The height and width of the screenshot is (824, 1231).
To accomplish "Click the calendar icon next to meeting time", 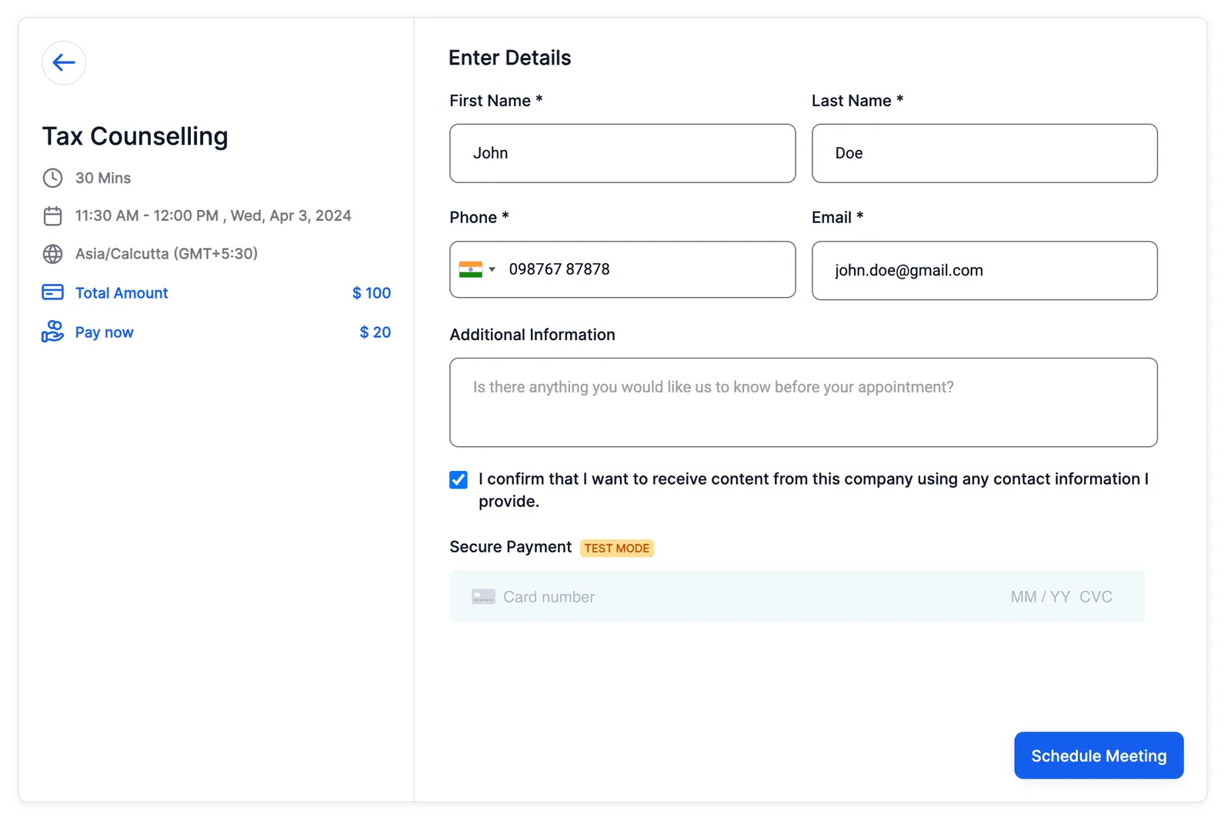I will [x=52, y=216].
